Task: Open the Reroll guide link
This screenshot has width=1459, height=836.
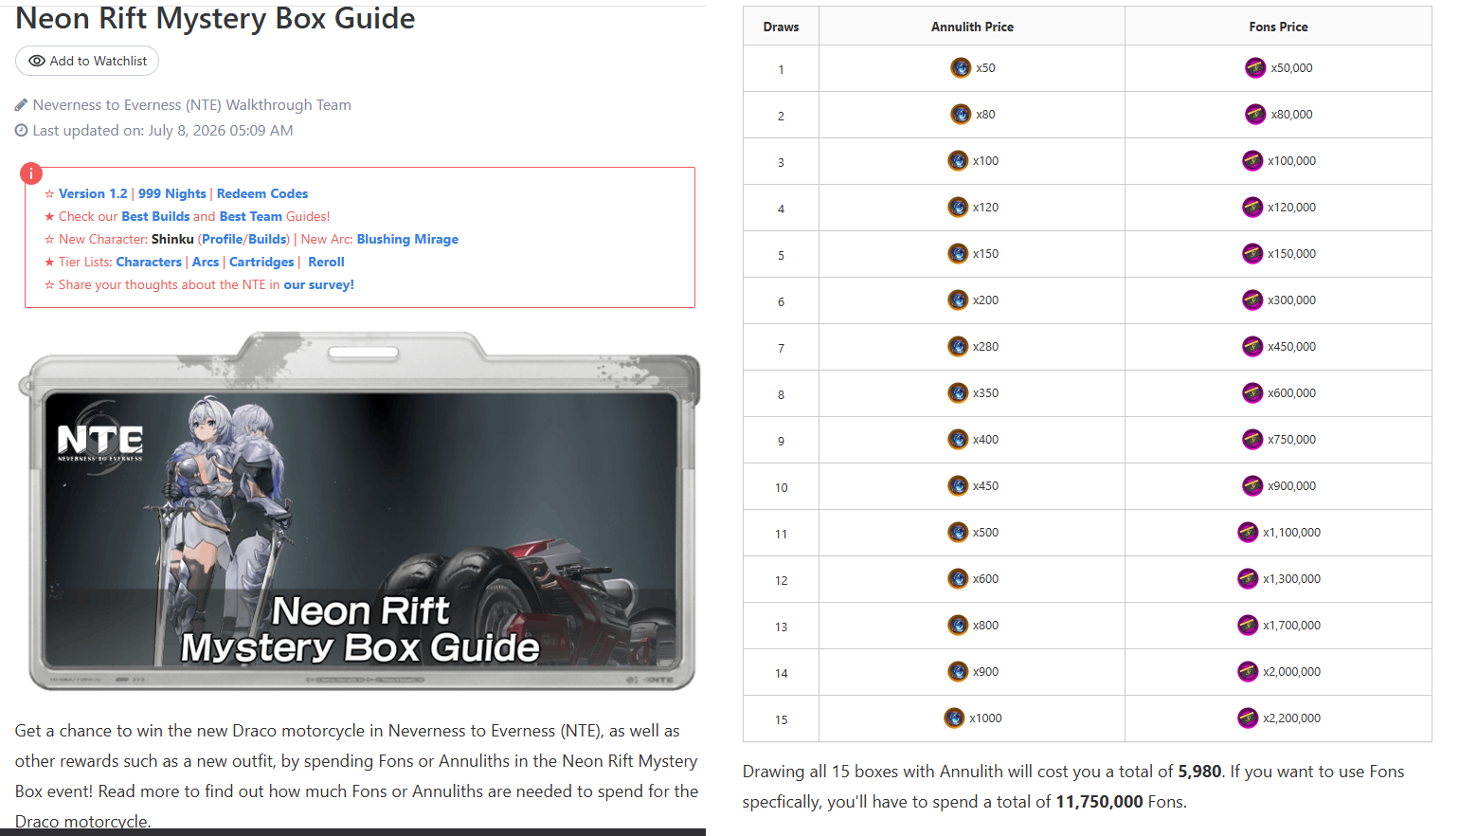Action: click(x=326, y=262)
